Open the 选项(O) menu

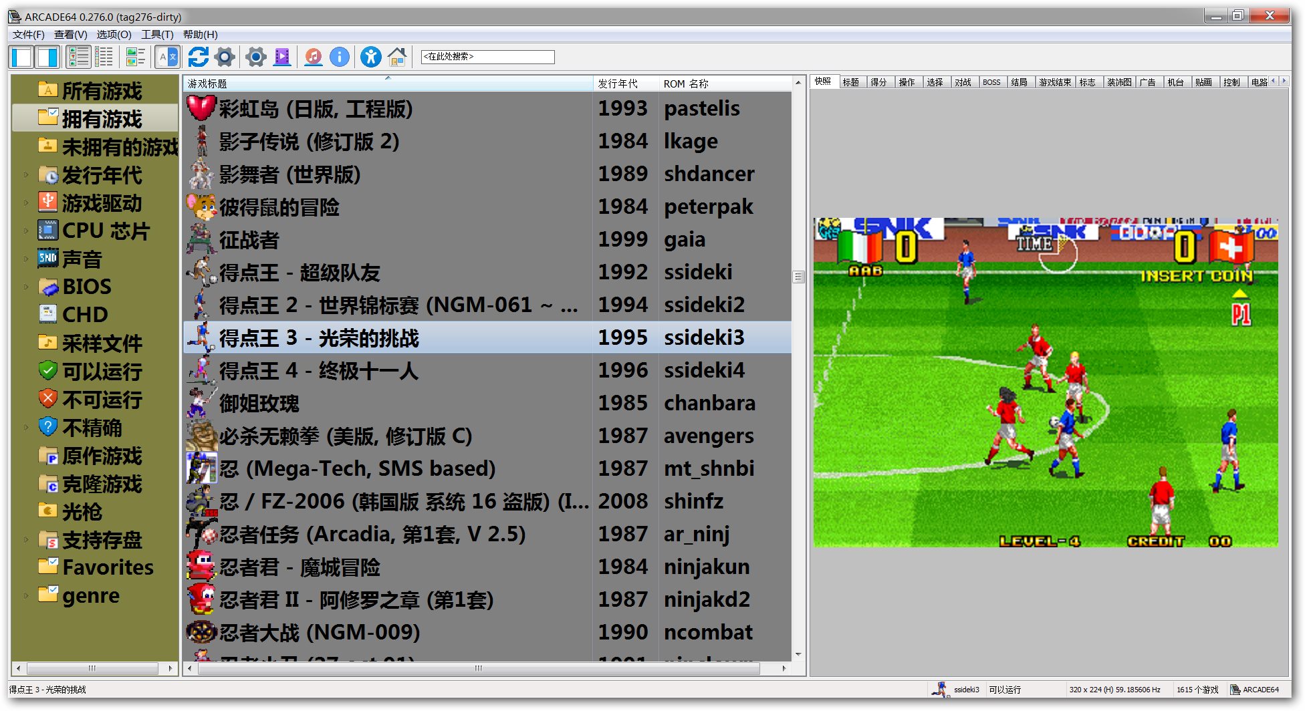pos(114,35)
